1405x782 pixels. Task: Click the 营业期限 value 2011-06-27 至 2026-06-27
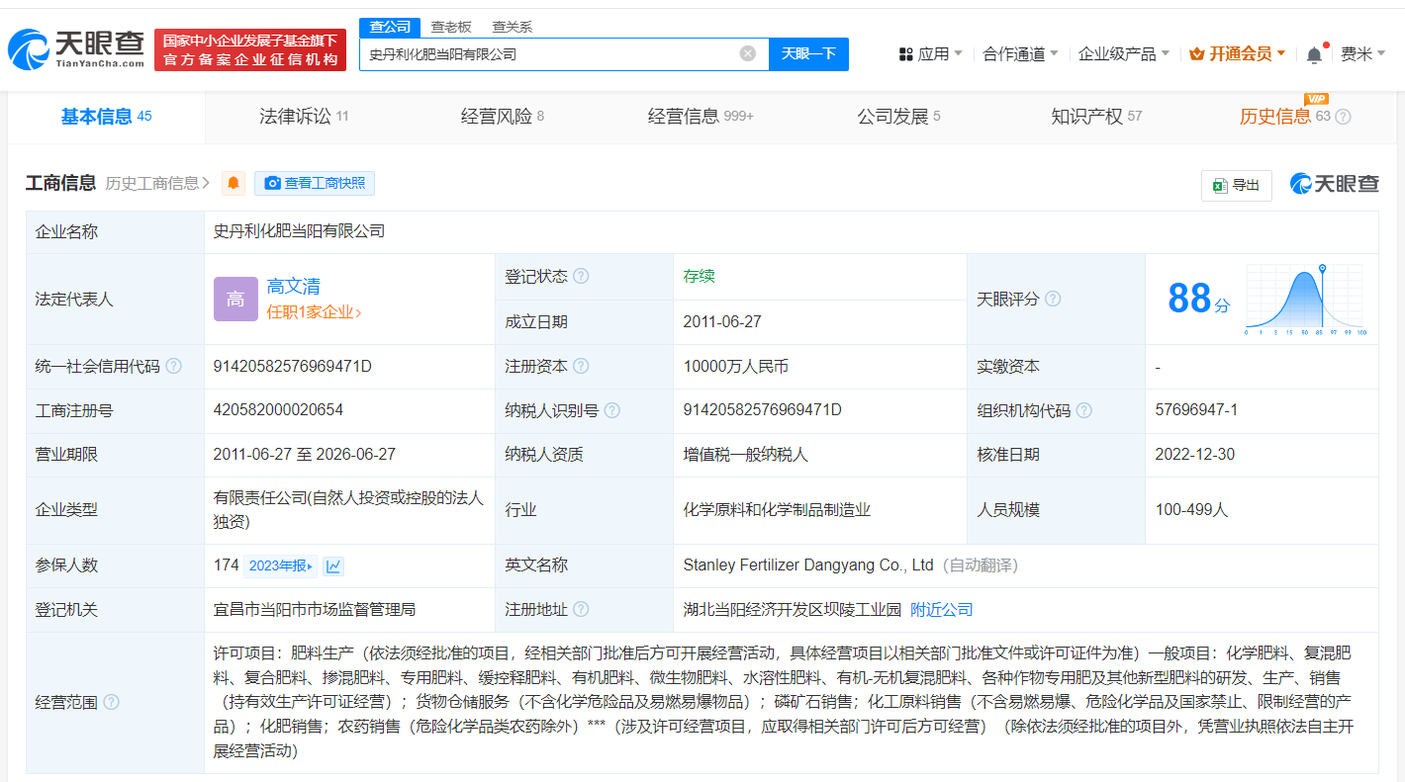coord(305,455)
